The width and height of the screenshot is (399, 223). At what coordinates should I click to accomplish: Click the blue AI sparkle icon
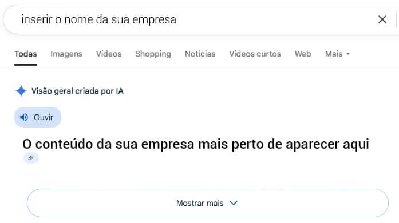[x=21, y=91]
